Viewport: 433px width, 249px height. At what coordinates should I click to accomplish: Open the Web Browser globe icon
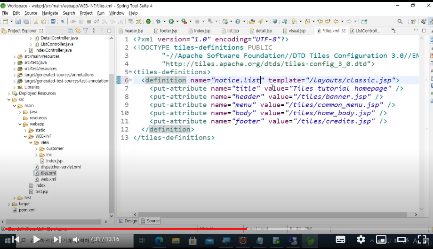click(x=275, y=22)
